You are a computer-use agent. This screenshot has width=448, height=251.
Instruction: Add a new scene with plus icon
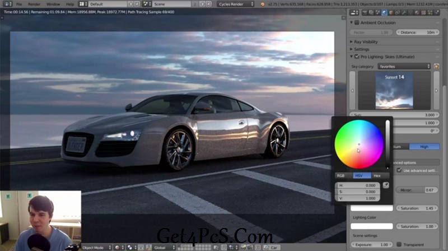(203, 4)
